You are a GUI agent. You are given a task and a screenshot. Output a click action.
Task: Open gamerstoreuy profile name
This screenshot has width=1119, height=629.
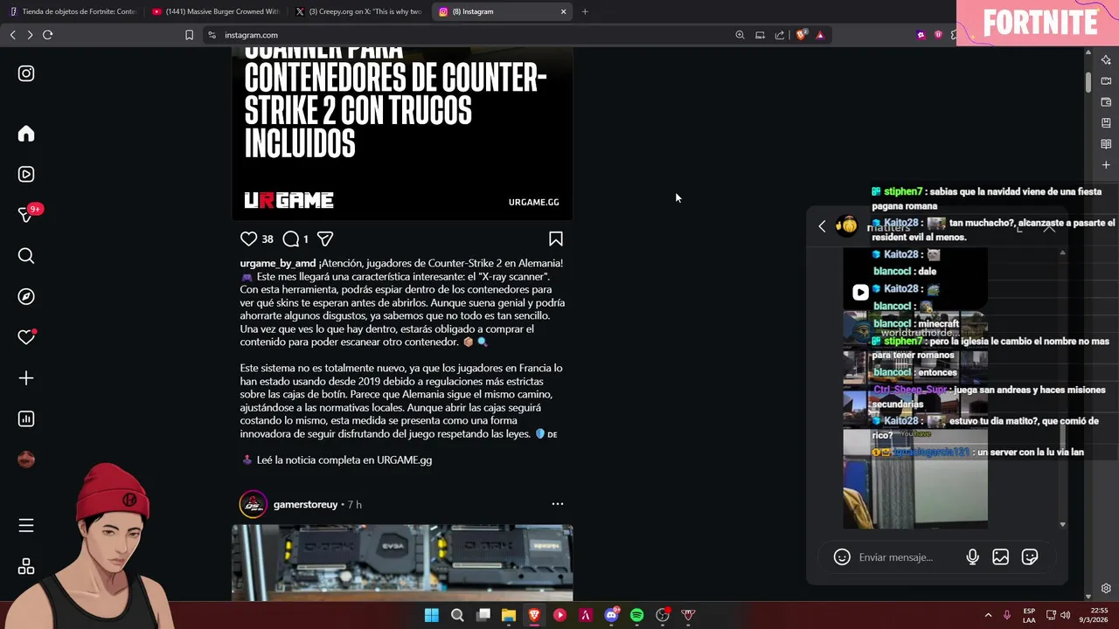click(x=305, y=504)
